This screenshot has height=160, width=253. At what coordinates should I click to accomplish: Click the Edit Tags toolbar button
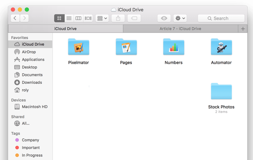click(134, 18)
